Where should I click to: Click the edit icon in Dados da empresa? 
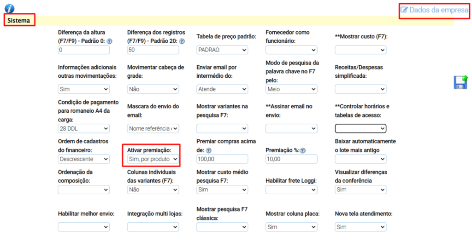(404, 10)
